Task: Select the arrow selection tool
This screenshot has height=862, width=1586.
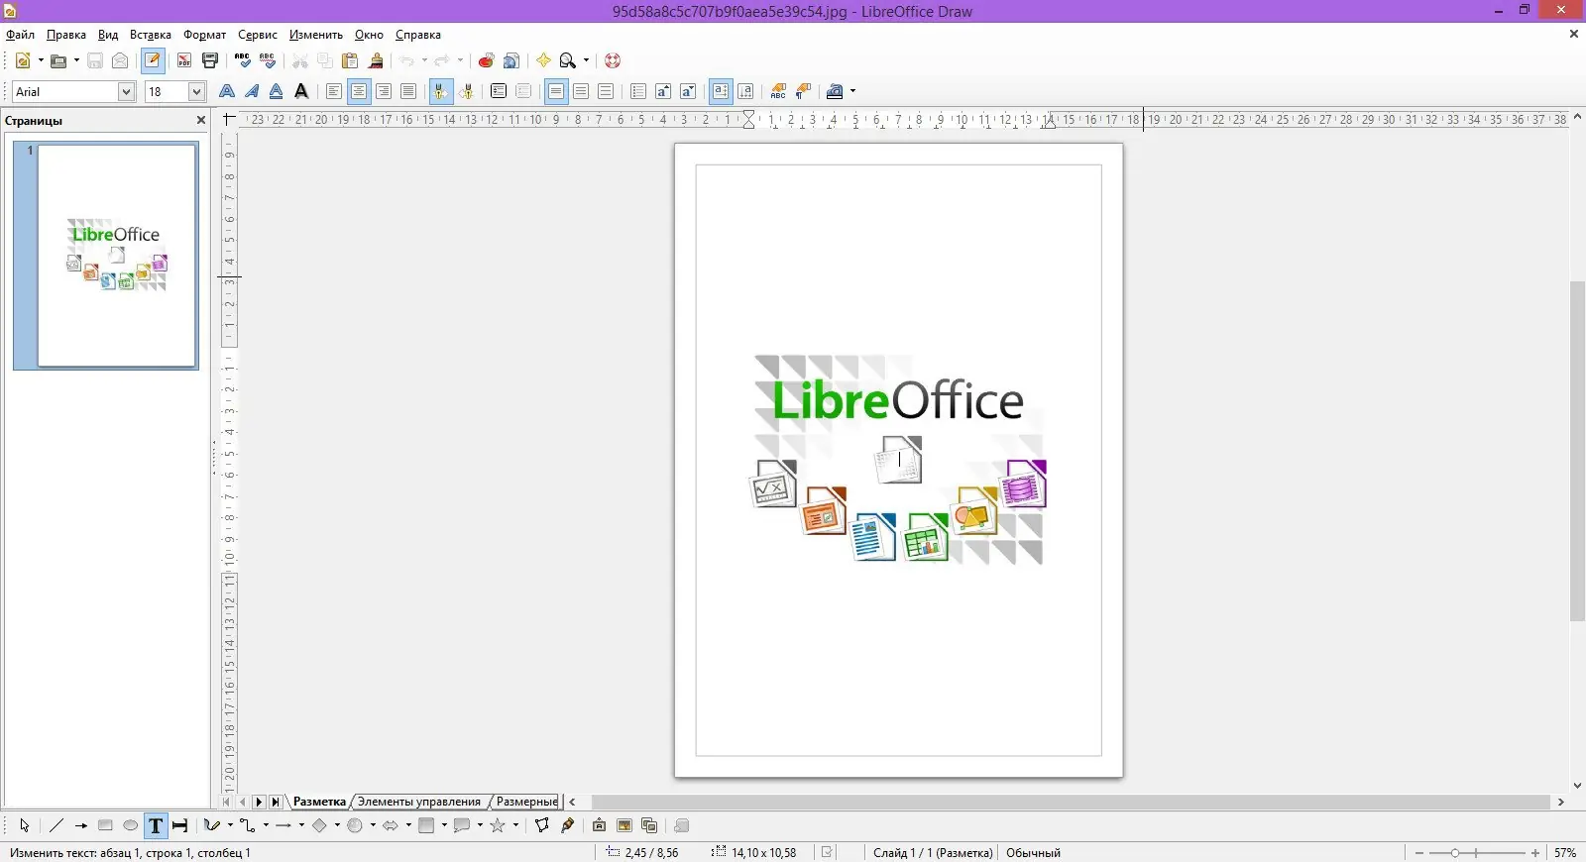Action: click(25, 825)
